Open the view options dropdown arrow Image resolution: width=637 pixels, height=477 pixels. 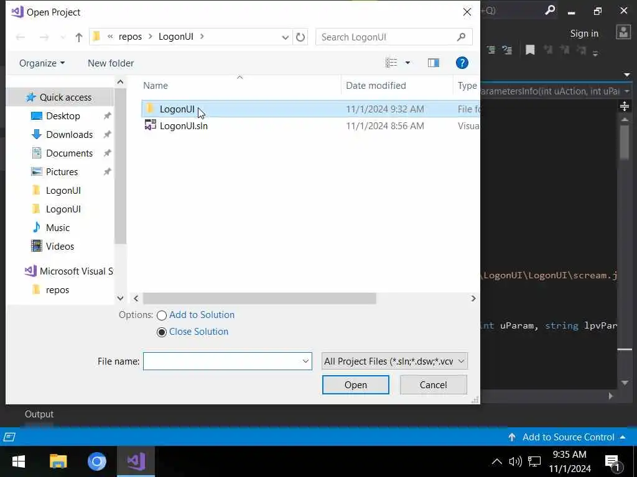click(407, 63)
